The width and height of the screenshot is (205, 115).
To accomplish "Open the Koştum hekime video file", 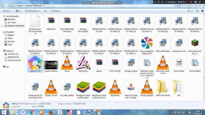I will [51, 66].
